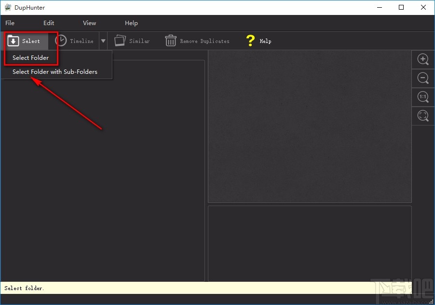Maximize the DupHunter window
This screenshot has height=305, width=435.
tap(401, 8)
